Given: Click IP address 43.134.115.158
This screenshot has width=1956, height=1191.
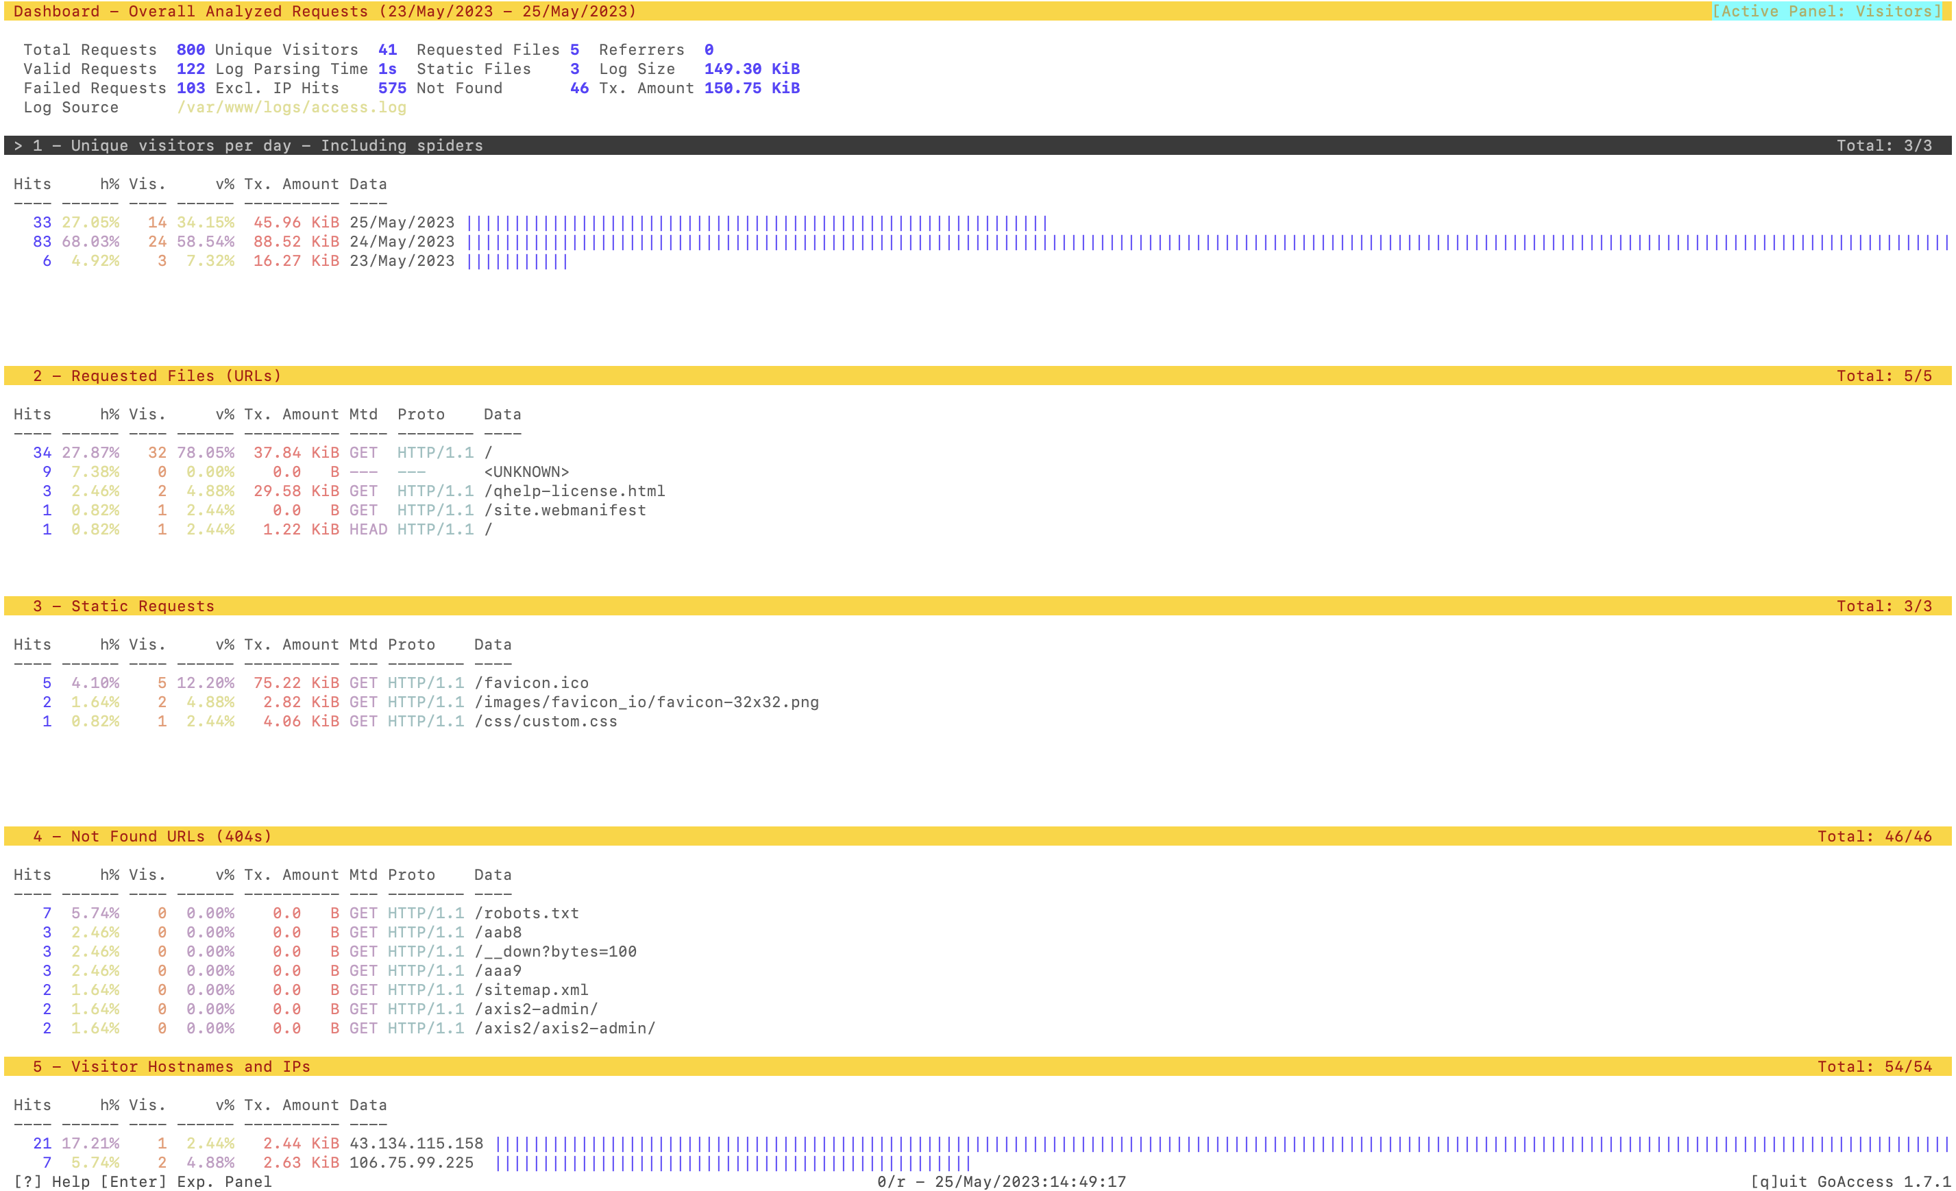Looking at the screenshot, I should click(416, 1142).
